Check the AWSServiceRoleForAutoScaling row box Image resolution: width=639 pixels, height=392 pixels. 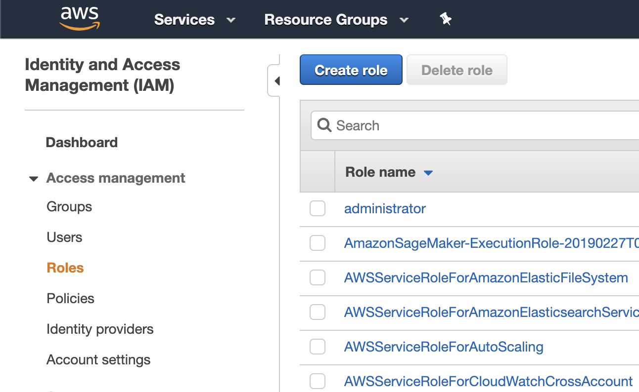click(318, 347)
